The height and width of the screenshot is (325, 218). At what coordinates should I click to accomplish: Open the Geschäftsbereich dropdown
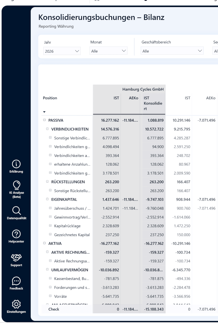pos(172,51)
